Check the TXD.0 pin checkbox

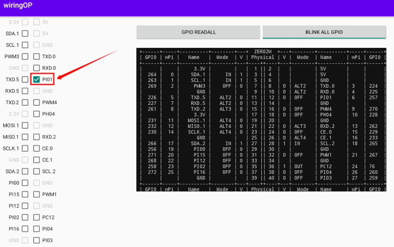pos(36,57)
